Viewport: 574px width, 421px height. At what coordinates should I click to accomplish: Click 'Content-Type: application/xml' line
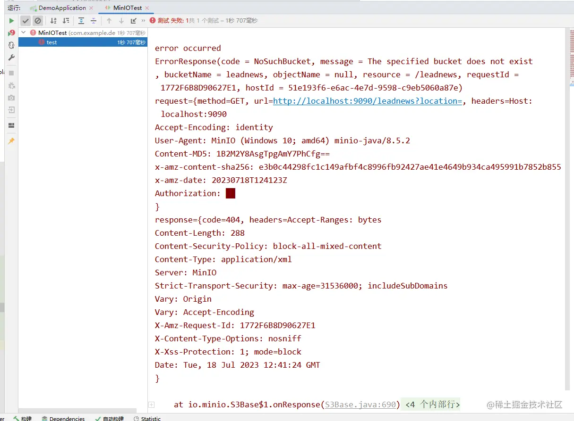click(223, 259)
